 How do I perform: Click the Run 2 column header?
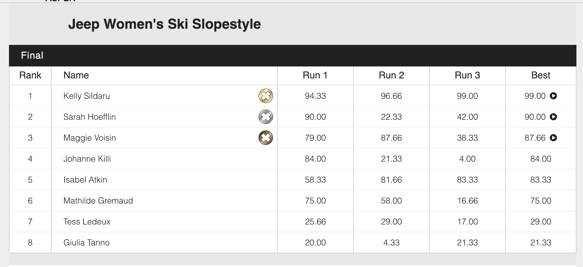coord(391,75)
